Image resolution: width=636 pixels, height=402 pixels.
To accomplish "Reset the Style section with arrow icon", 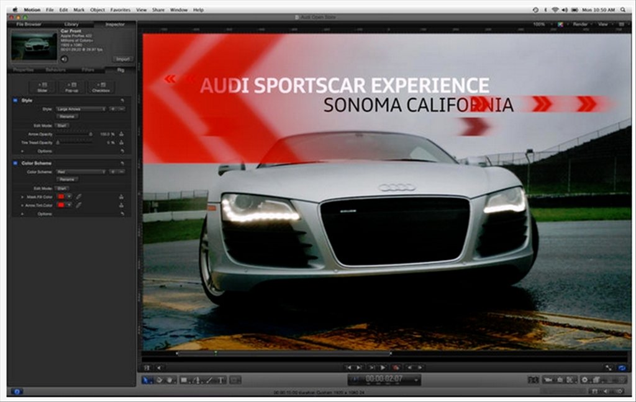I will tap(122, 100).
